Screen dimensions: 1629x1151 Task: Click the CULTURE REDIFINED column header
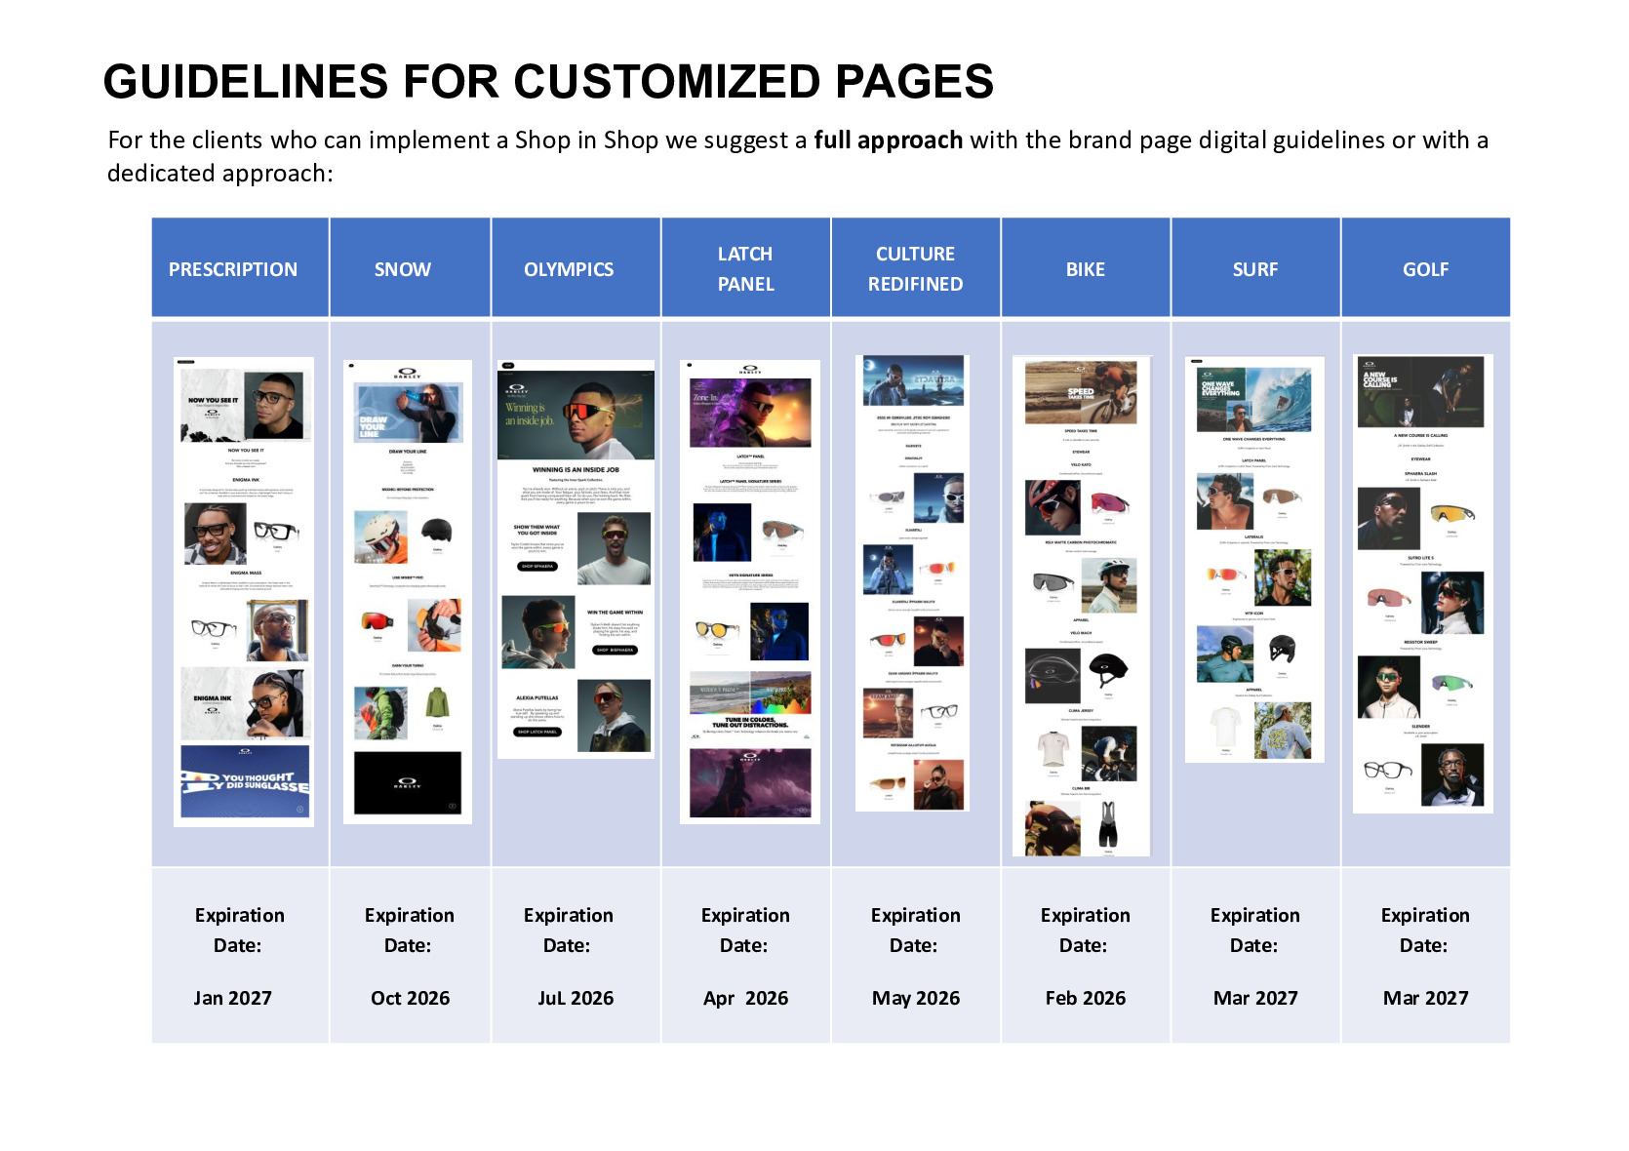pyautogui.click(x=916, y=268)
